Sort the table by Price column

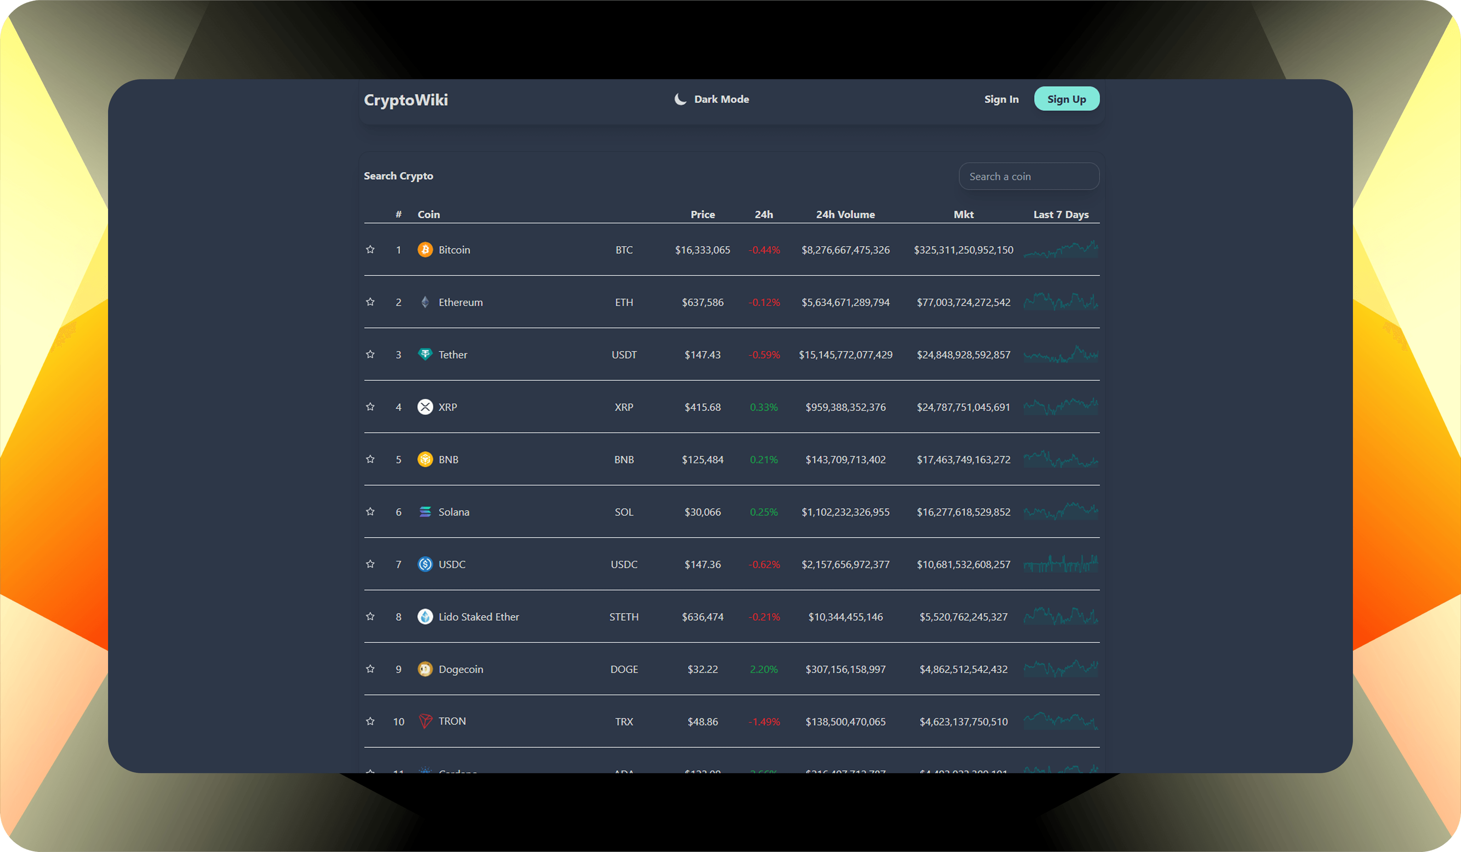(x=703, y=214)
